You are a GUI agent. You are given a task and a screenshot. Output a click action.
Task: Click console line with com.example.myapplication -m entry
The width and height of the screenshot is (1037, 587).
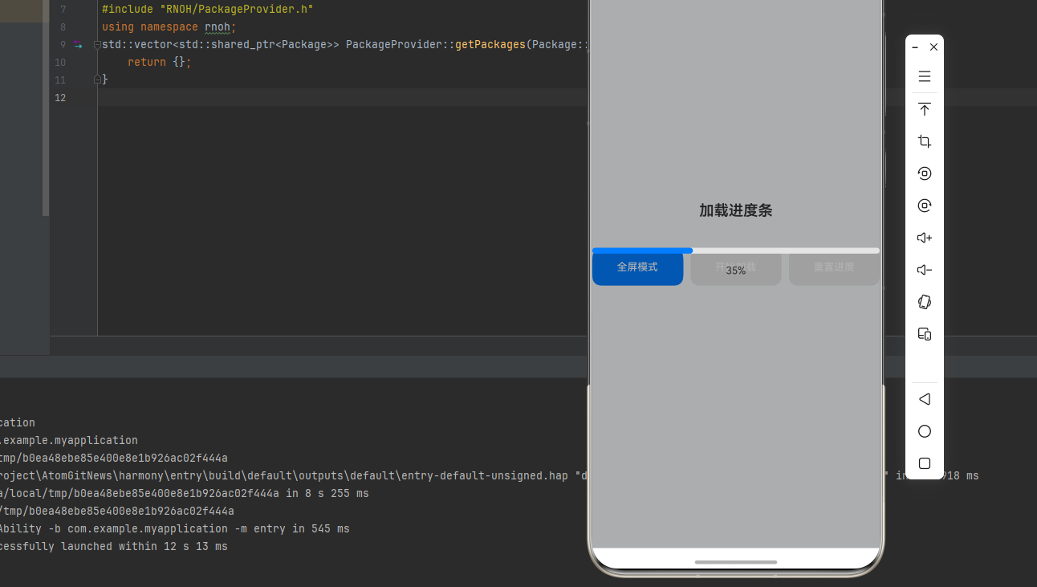click(175, 529)
